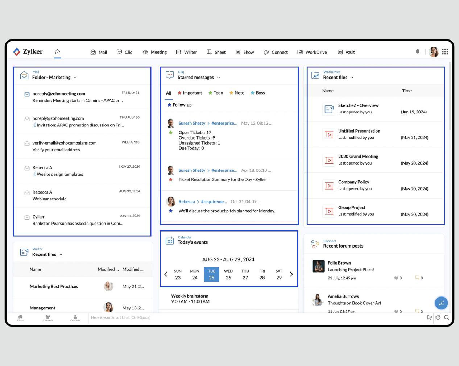Open the Vault app

[x=346, y=52]
